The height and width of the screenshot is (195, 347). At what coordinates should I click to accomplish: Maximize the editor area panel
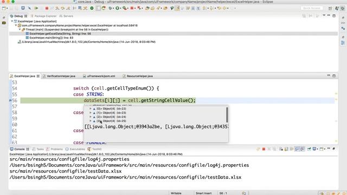(334, 76)
